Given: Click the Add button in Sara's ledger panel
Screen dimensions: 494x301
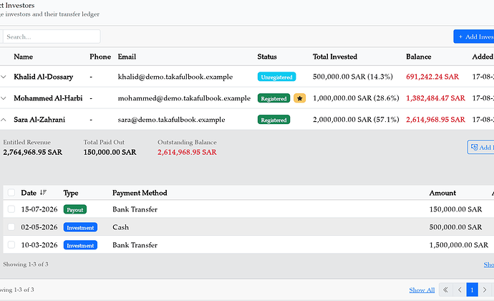Looking at the screenshot, I should [481, 147].
